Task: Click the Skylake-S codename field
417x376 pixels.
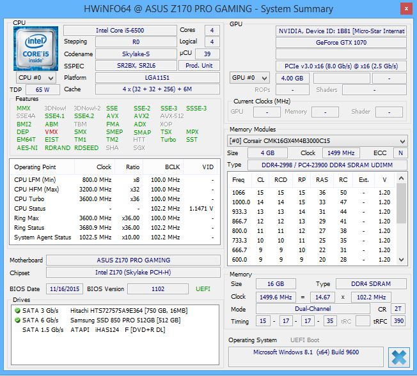Action: pos(136,54)
